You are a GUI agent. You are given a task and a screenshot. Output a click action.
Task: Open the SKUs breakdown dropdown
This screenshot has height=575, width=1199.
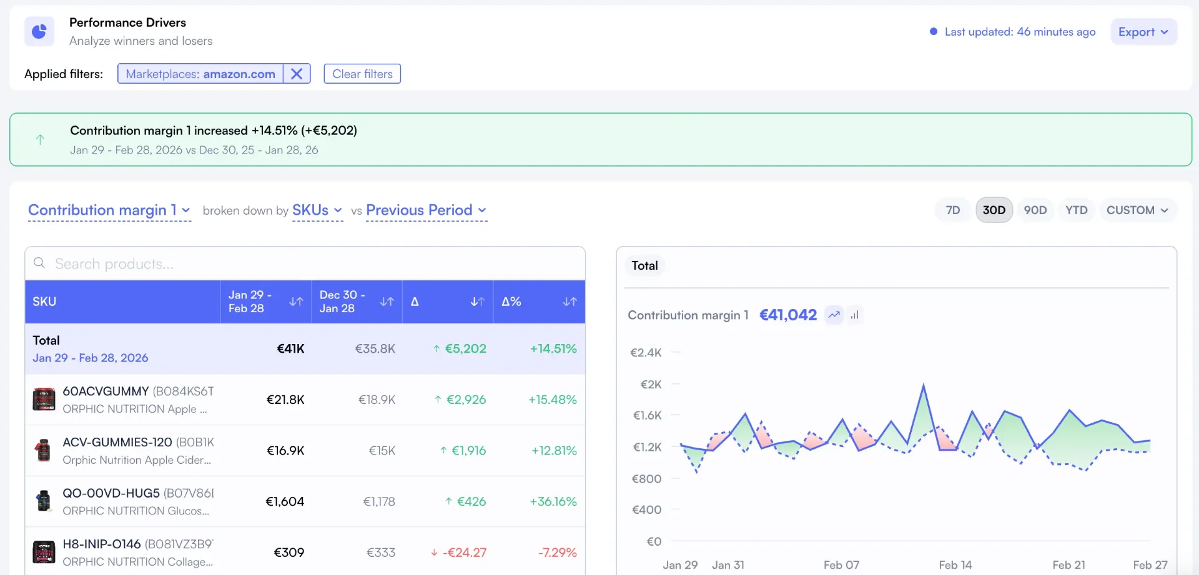[x=317, y=210]
